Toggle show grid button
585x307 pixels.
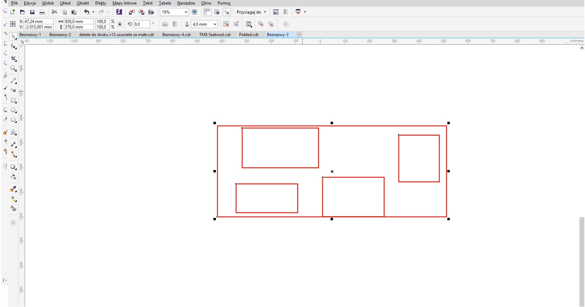(217, 12)
